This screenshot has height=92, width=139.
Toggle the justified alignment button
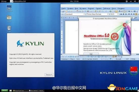click(x=136, y=14)
